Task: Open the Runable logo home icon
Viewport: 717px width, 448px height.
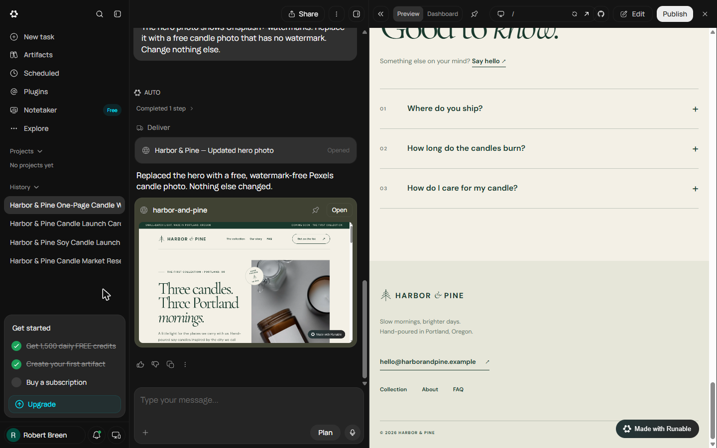Action: pyautogui.click(x=14, y=14)
